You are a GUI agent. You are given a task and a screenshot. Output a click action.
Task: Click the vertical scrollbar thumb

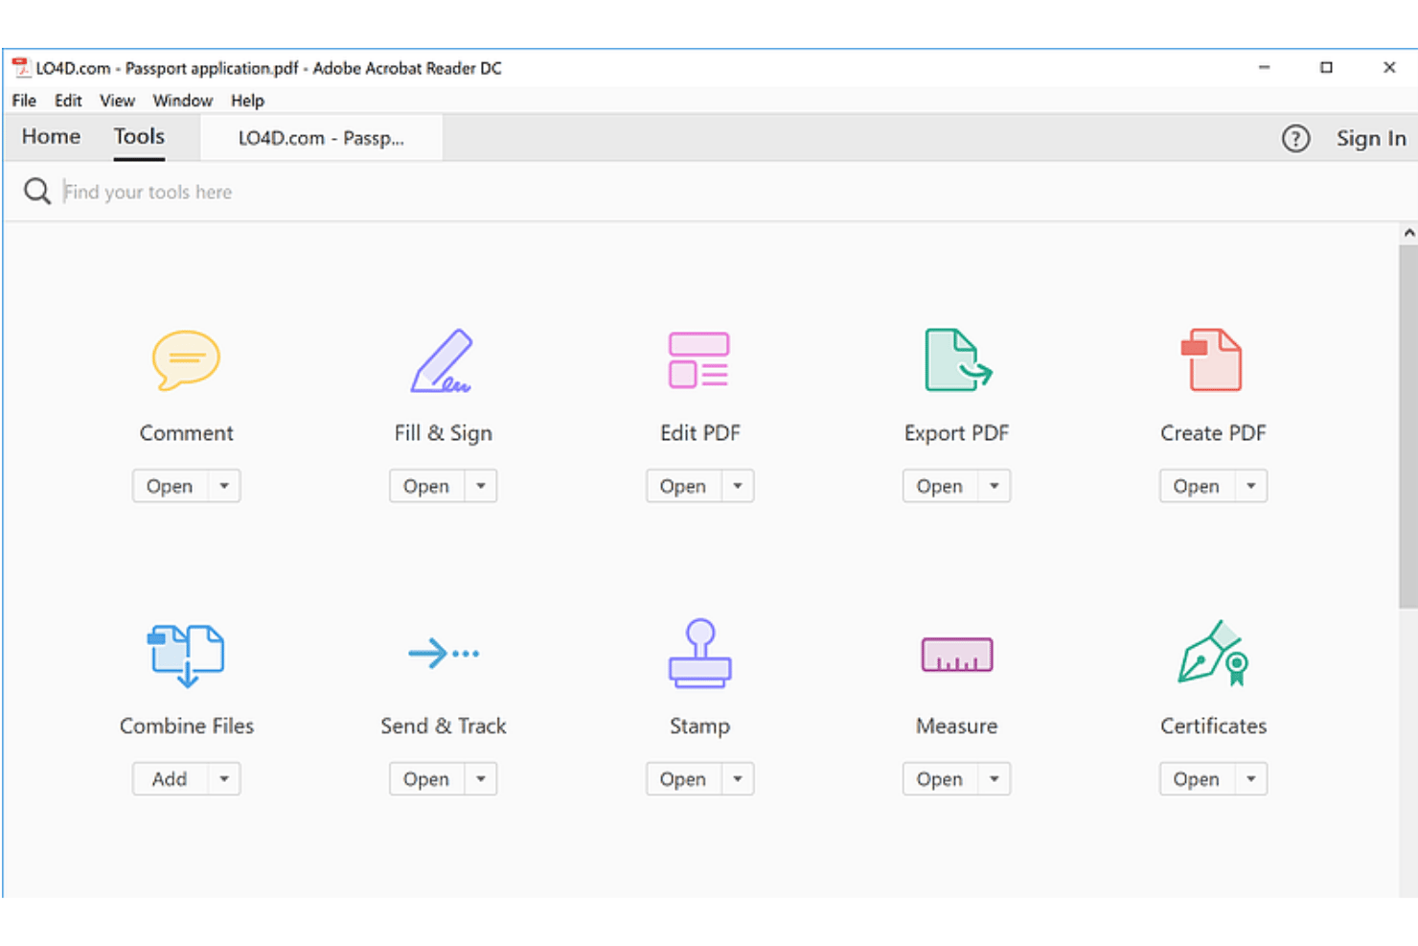[x=1407, y=427]
